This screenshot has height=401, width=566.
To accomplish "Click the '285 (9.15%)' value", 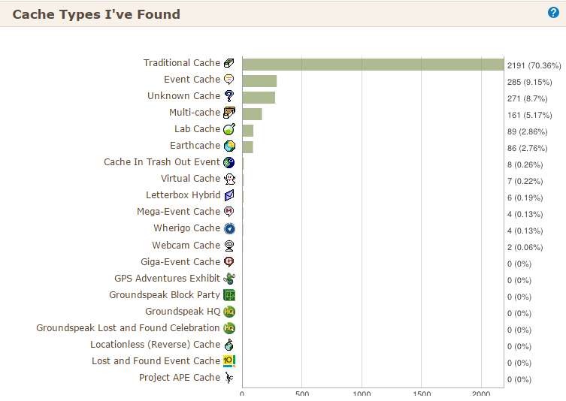I will tap(529, 82).
